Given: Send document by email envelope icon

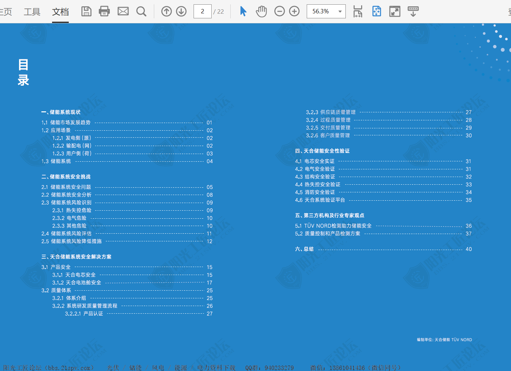Looking at the screenshot, I should coord(123,11).
